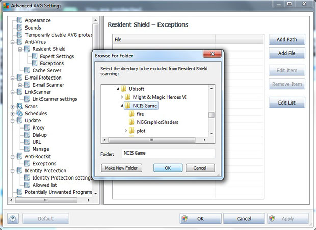The image size is (316, 230).
Task: Collapse the Update tree node
Action: click(12, 121)
